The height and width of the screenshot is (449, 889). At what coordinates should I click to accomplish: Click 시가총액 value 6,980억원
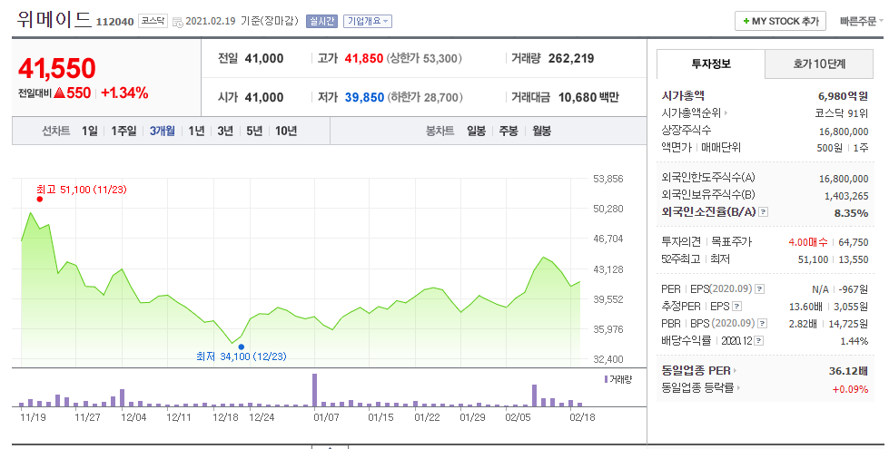click(x=843, y=96)
